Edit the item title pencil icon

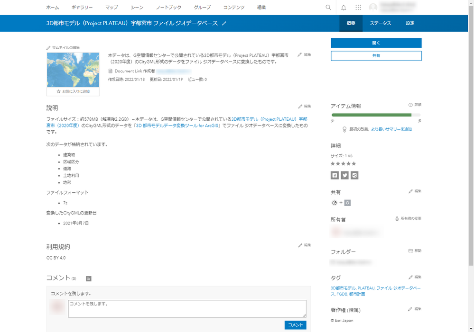pos(224,23)
